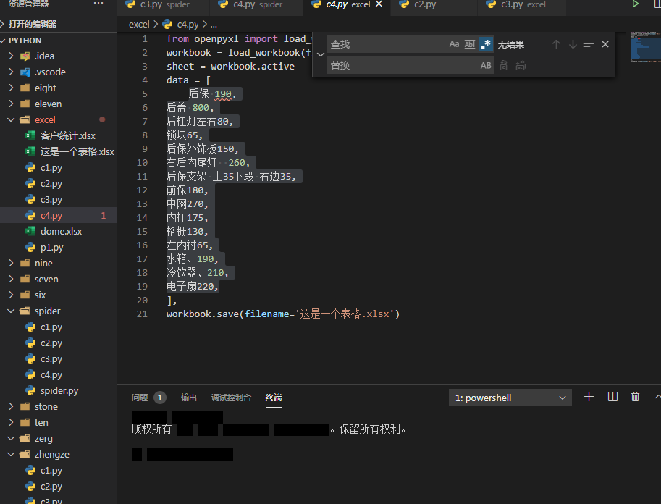Viewport: 661px width, 504px height.
Task: Switch to c4.py spider tab
Action: click(256, 4)
